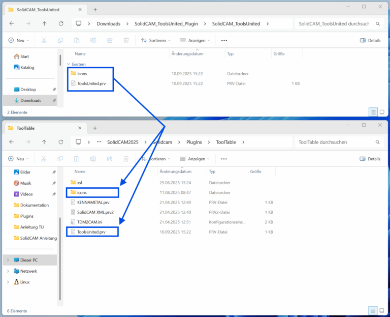Switch to details list view in SolidCAM_ToolsUnited window
The width and height of the screenshot is (390, 317).
point(373,112)
